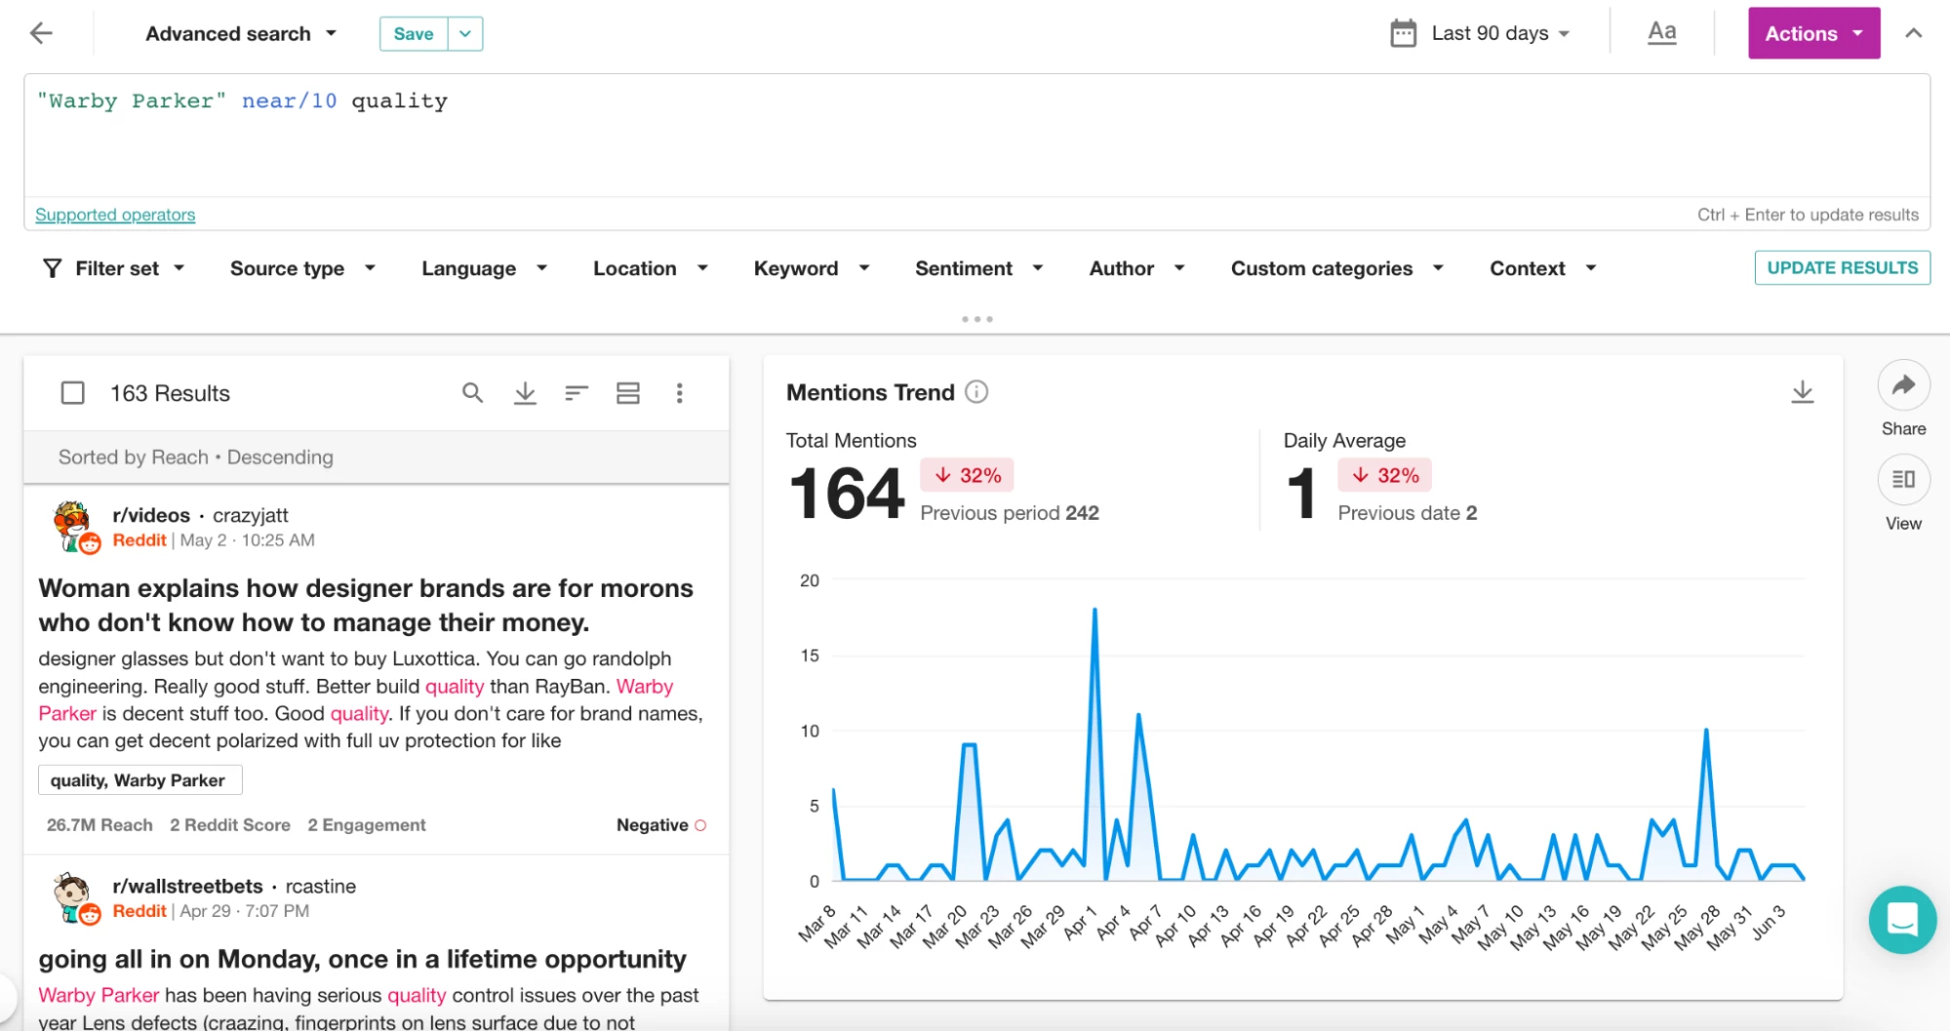Open the r/videos source link
Viewport: 1950px width, 1032px height.
(151, 515)
